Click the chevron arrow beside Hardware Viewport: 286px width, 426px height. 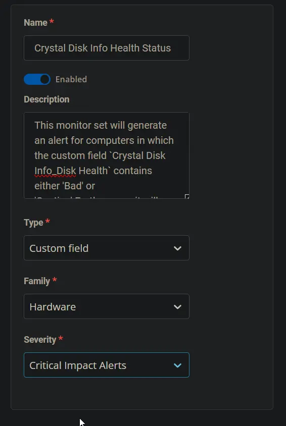177,307
